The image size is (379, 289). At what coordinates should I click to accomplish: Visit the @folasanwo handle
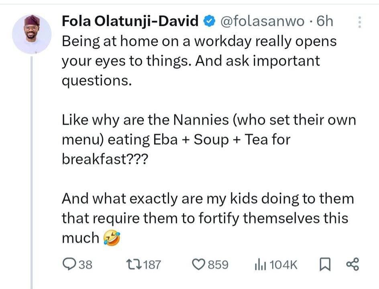click(x=263, y=22)
